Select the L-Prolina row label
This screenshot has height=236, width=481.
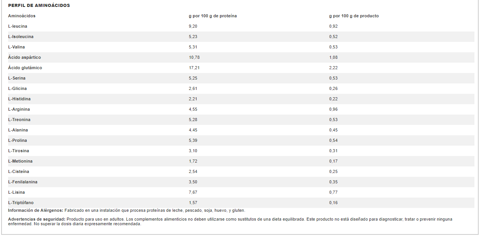tap(18, 140)
